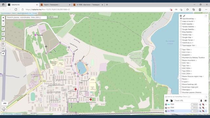210x118 pixels.
Task: Click add-point icon on red Ruler track
Action: 203,108
